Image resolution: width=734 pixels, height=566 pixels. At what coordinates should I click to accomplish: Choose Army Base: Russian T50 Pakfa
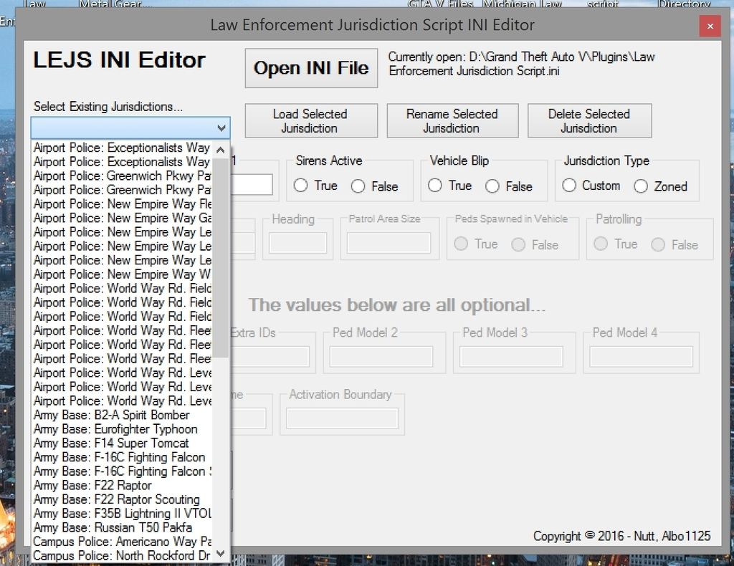pyautogui.click(x=113, y=527)
